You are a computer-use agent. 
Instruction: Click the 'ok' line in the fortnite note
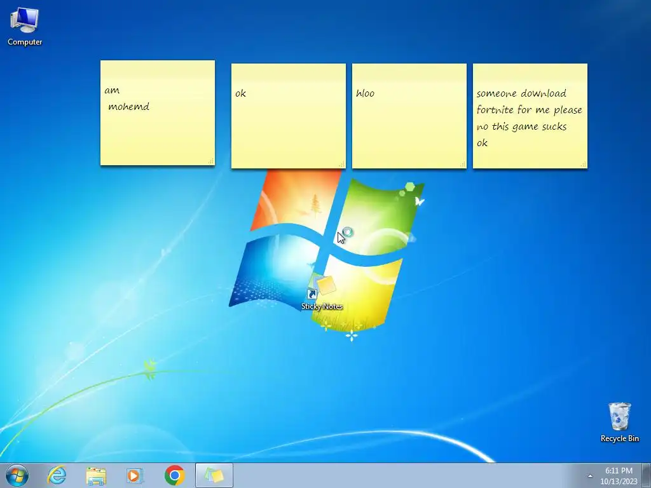pyautogui.click(x=482, y=143)
